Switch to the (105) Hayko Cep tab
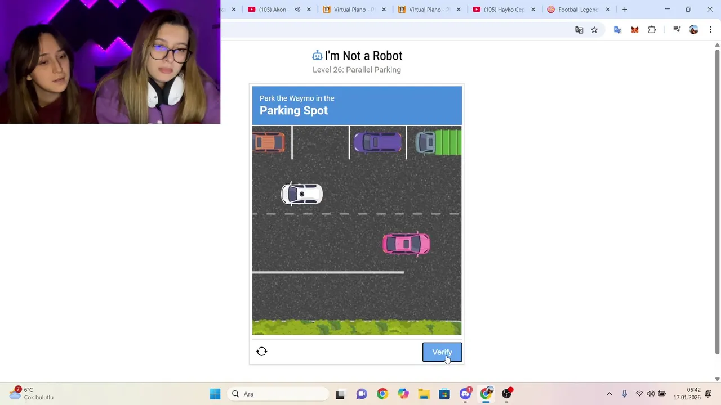The height and width of the screenshot is (405, 721). pos(498,10)
